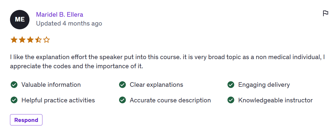Click the second filled star
Screen dimensions: 336x137
[22, 40]
